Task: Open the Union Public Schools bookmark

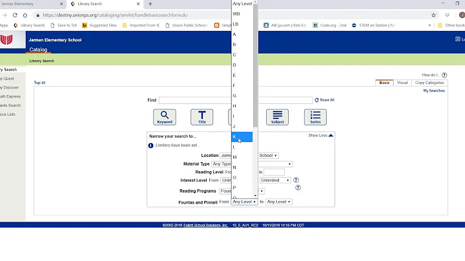Action: [186, 25]
